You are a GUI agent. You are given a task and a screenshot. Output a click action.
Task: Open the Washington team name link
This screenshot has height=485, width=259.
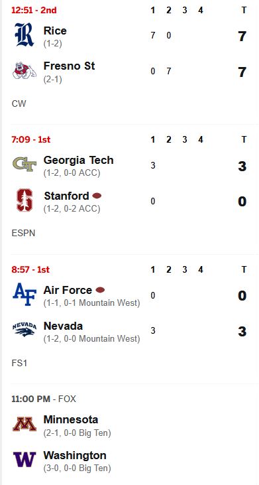pyautogui.click(x=75, y=455)
